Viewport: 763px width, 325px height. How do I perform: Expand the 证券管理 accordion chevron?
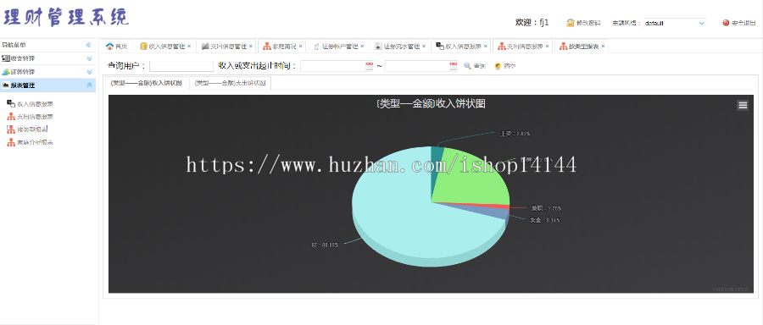click(89, 72)
